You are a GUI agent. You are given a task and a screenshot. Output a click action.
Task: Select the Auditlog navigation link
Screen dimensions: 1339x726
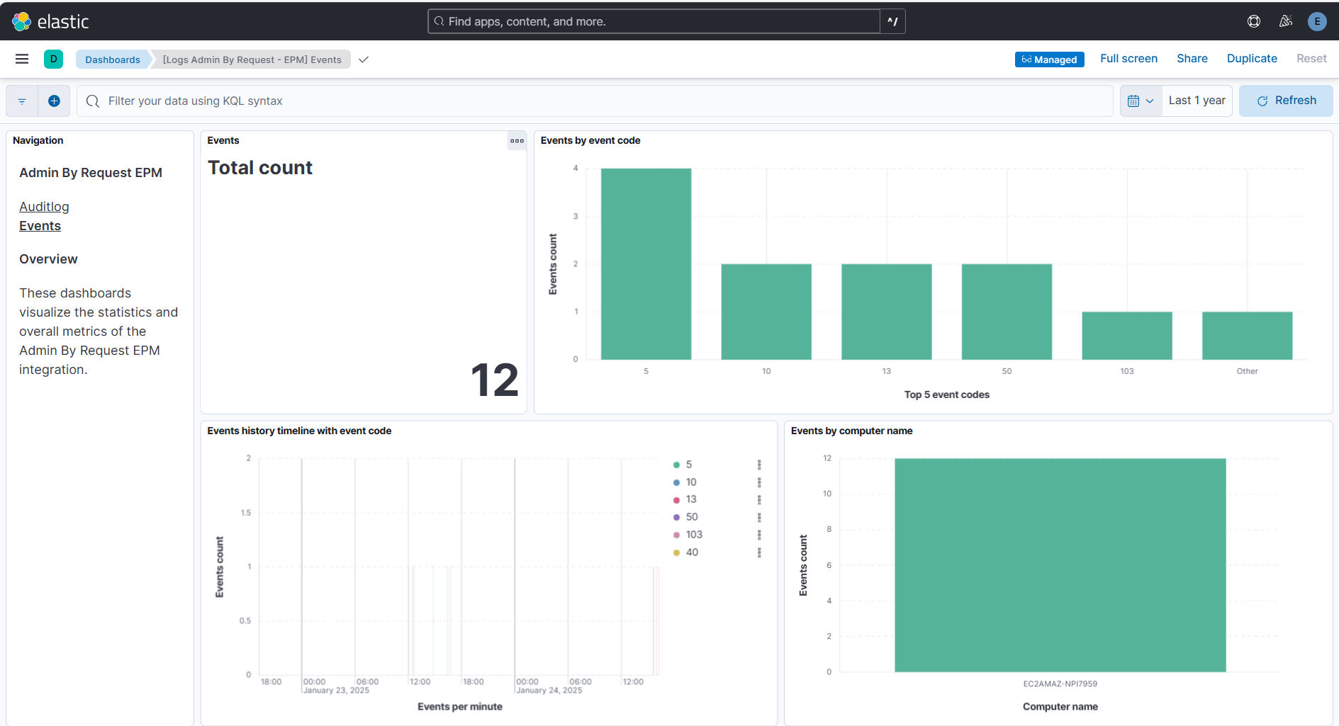(44, 206)
